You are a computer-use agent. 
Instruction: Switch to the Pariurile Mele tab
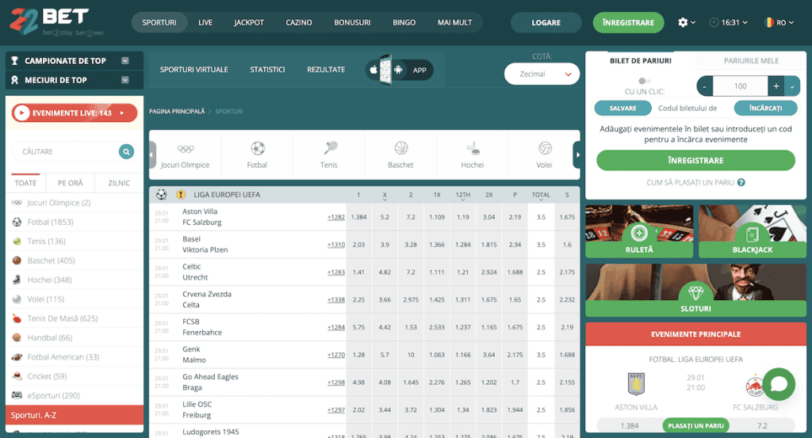(x=752, y=60)
